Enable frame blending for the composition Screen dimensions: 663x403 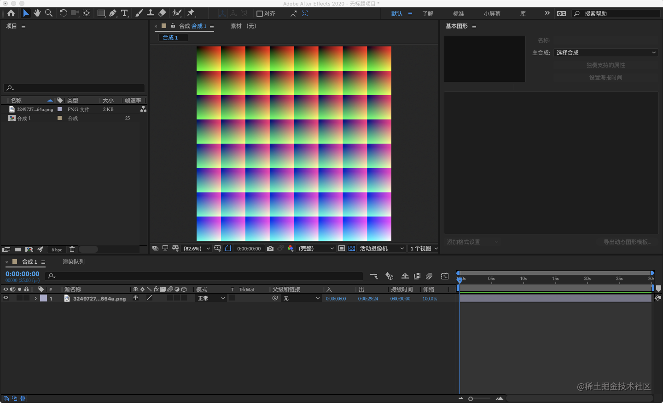[417, 276]
